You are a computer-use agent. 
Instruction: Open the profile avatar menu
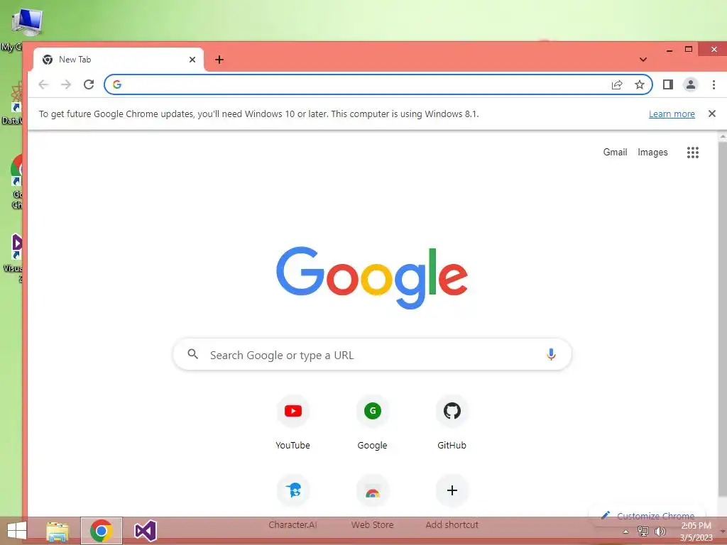(x=690, y=84)
